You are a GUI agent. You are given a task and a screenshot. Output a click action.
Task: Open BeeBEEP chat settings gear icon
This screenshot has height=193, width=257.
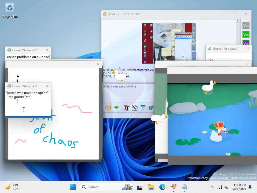click(x=151, y=108)
